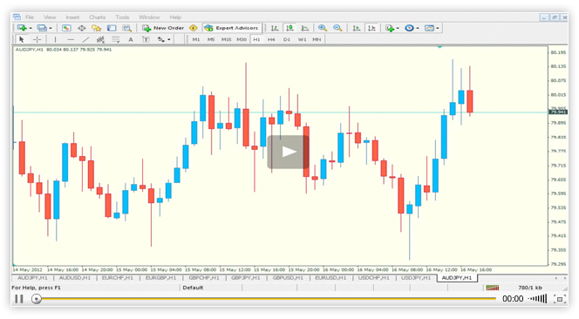Select the arrow Cursor tool
The image size is (579, 319).
tap(22, 39)
